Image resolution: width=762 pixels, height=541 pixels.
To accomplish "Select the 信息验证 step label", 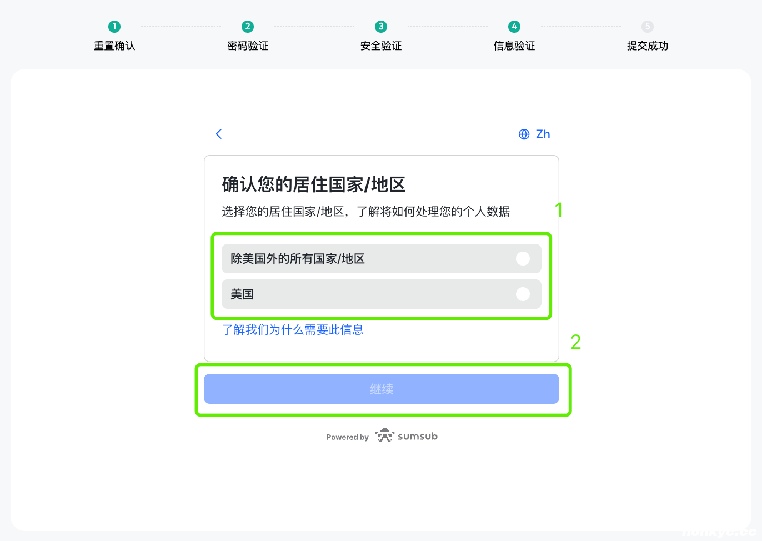I will (x=514, y=46).
